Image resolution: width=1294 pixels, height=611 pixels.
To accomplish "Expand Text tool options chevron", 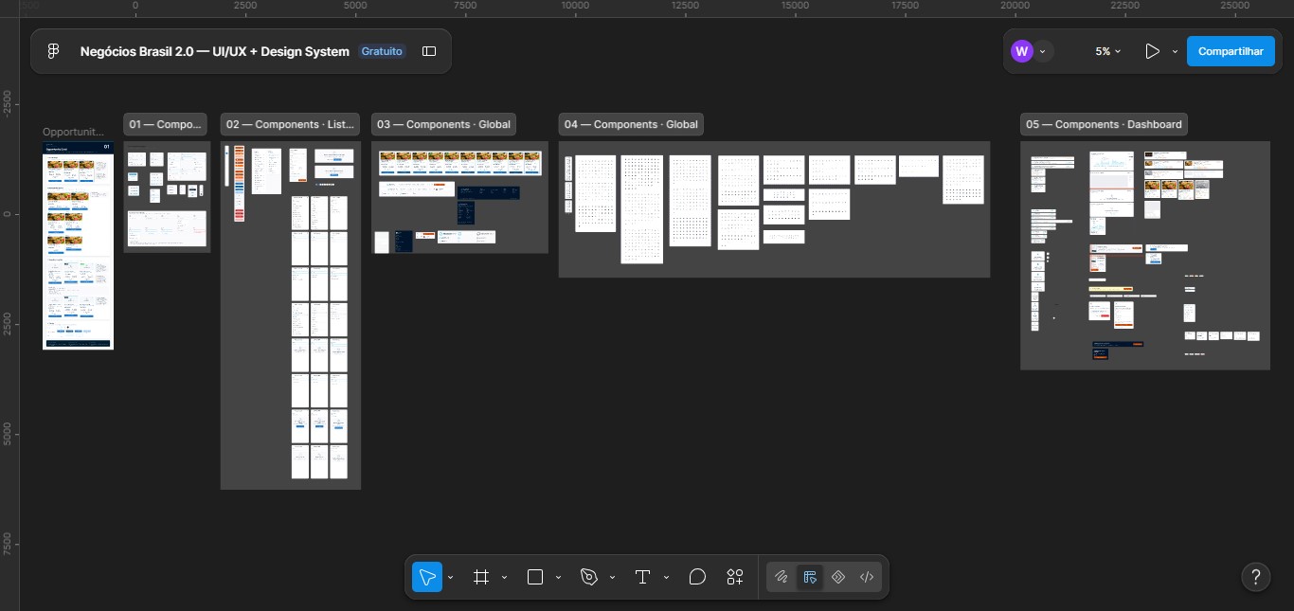I will 667,577.
